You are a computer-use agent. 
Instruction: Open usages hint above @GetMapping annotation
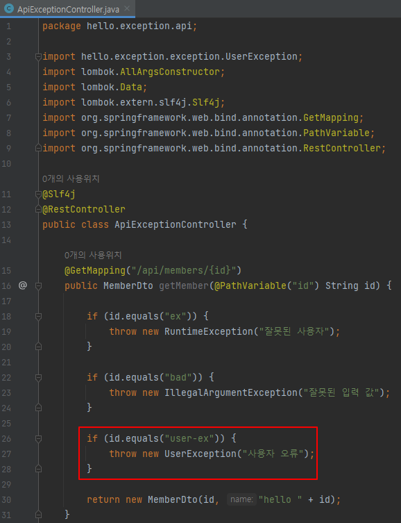click(93, 256)
